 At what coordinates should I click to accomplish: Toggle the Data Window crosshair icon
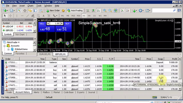tap(25, 11)
